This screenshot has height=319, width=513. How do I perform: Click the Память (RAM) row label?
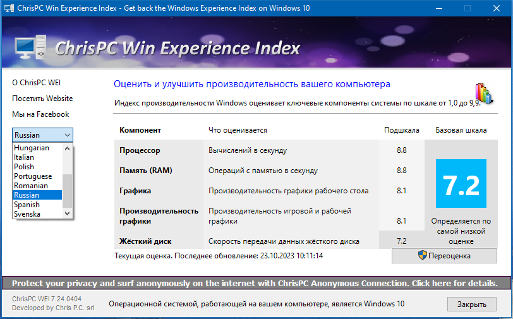[145, 171]
